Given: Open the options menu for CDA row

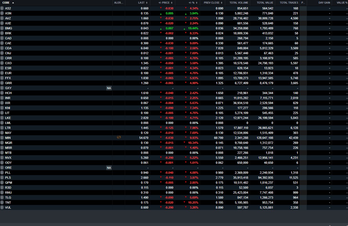Looking at the screenshot, I should [2, 48].
